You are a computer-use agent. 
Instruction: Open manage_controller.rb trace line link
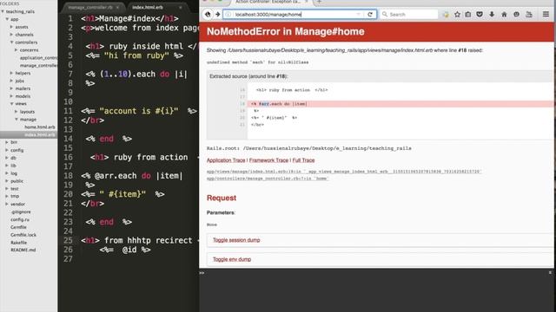coord(268,179)
